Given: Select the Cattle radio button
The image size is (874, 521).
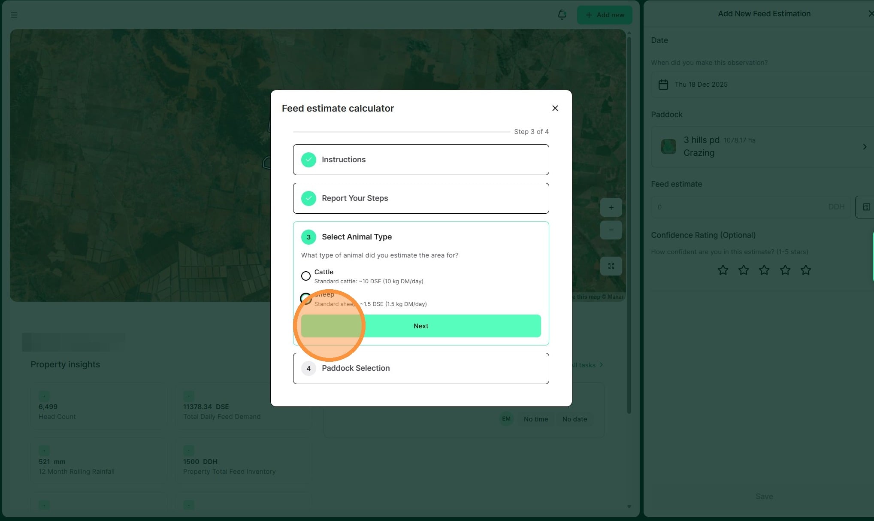Looking at the screenshot, I should click(x=305, y=276).
